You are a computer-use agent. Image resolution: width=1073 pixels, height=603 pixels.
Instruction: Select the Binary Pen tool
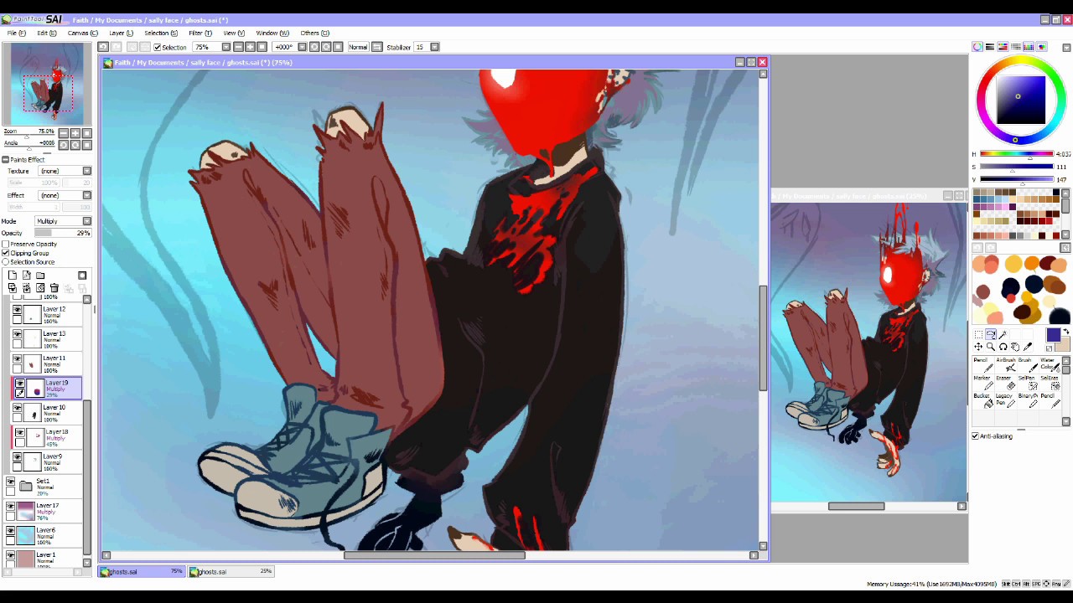point(1027,400)
